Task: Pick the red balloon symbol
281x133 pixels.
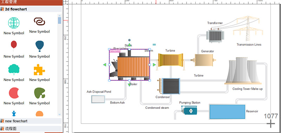Action: [14, 45]
